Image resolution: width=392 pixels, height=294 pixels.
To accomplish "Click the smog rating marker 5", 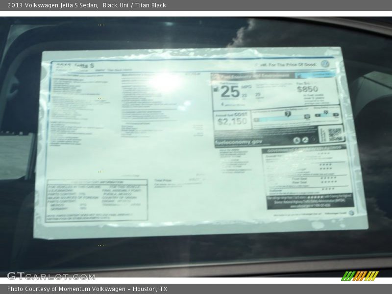I will 325,113.
